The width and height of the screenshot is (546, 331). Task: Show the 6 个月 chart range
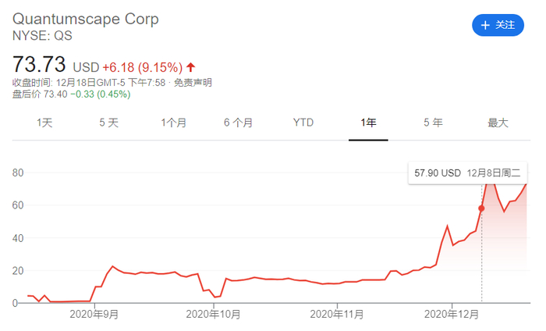(238, 123)
